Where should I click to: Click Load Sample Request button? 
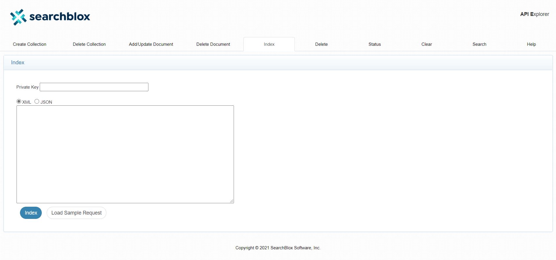point(77,213)
